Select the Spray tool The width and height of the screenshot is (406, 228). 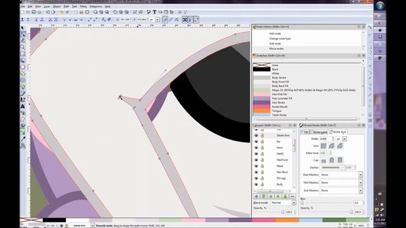(x=23, y=113)
